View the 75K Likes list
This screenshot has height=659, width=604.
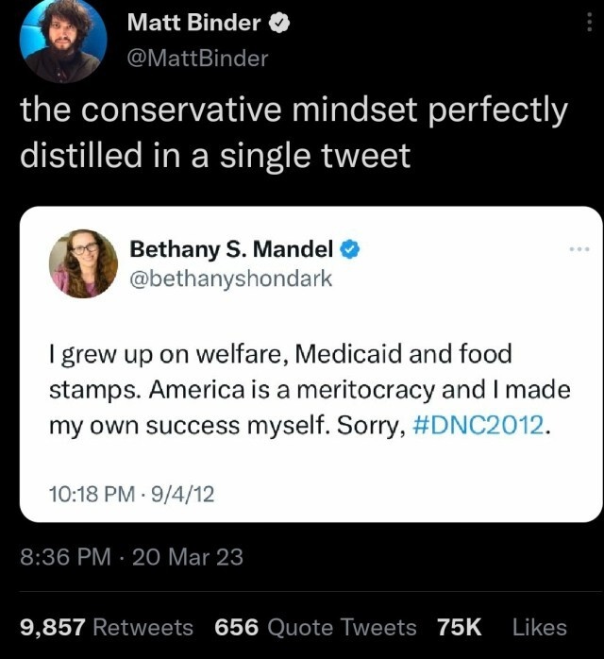pyautogui.click(x=501, y=628)
